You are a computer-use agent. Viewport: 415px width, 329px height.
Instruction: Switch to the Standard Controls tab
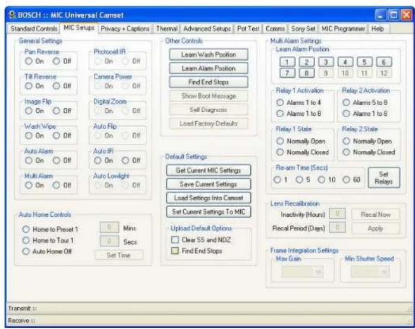(34, 29)
